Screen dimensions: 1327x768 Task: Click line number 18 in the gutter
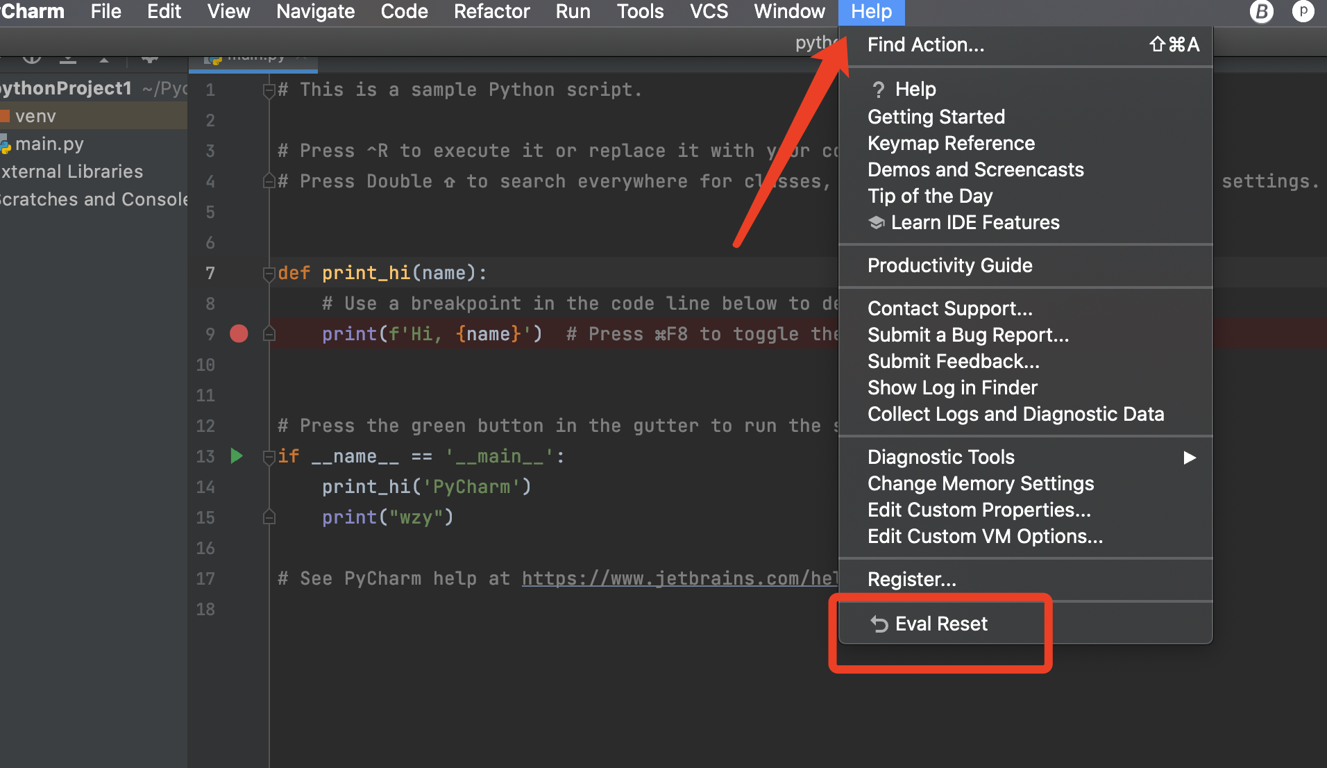pos(205,609)
